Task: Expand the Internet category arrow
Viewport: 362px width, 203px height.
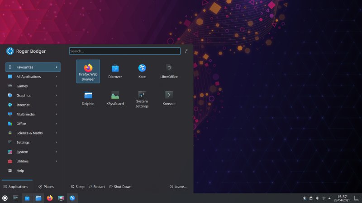Action: click(56, 105)
